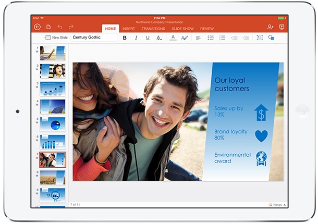Image resolution: width=318 pixels, height=224 pixels.
Task: Open paragraph alignment options
Action: coord(198,38)
